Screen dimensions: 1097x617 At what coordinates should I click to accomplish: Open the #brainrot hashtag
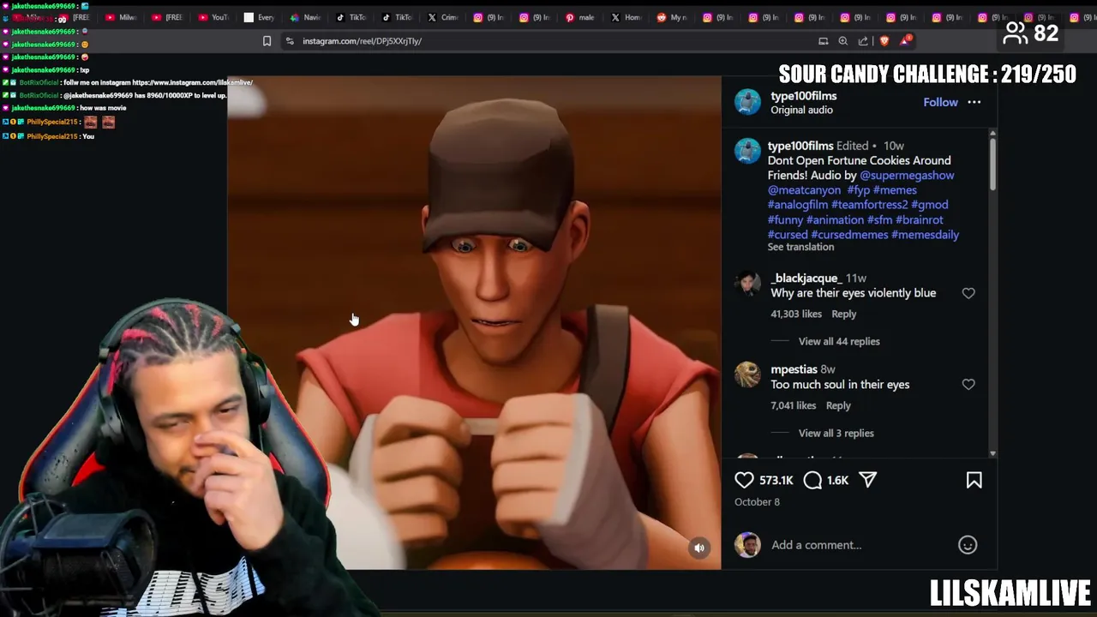[920, 219]
